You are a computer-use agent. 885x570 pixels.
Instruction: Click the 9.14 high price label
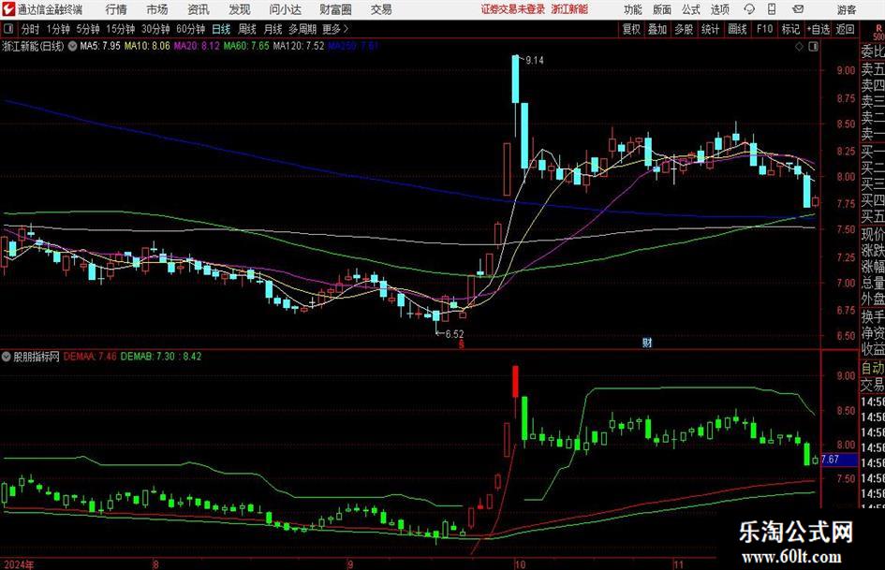coord(535,61)
